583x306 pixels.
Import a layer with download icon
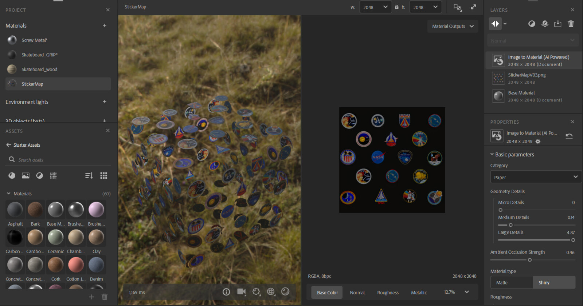point(558,24)
